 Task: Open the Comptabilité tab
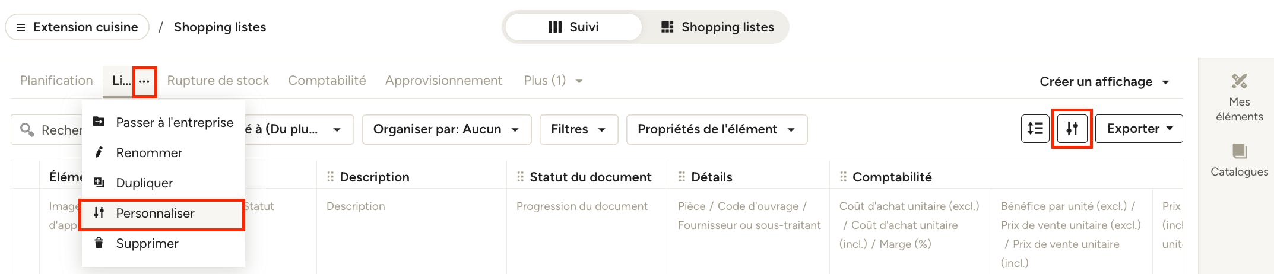(327, 81)
